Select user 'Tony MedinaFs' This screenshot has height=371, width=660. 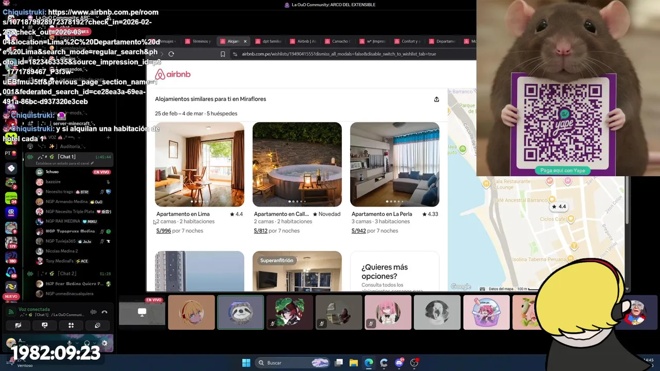[x=73, y=261]
